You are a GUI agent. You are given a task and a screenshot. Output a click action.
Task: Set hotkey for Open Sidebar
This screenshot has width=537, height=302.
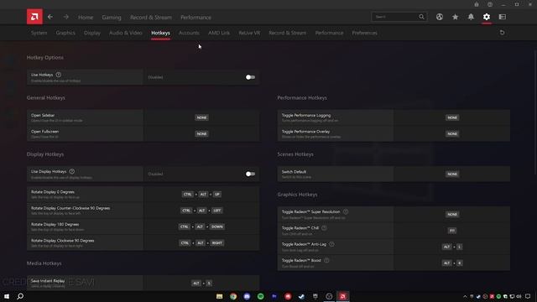(201, 117)
